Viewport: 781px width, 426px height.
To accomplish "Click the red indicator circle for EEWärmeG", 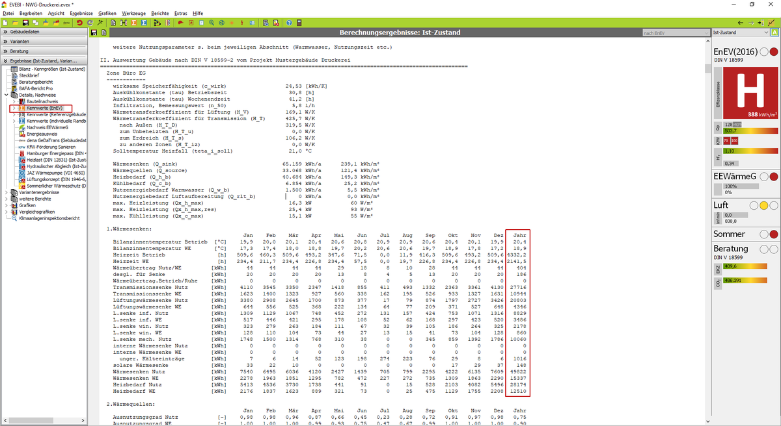I will click(x=773, y=177).
